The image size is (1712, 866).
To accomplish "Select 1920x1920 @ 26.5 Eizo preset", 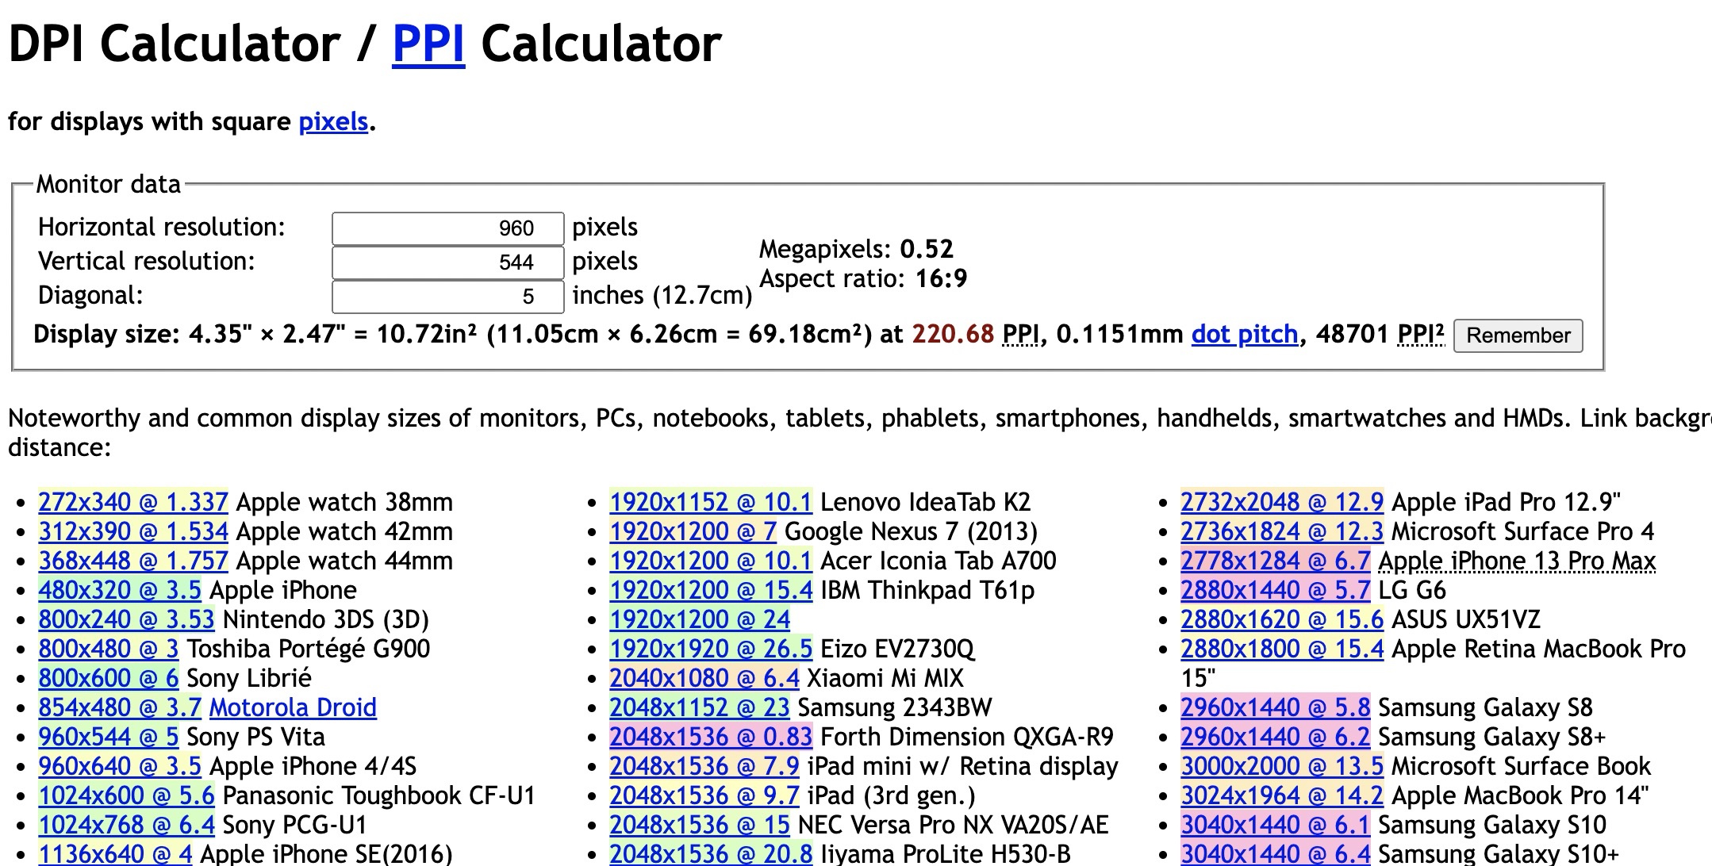I will point(710,649).
